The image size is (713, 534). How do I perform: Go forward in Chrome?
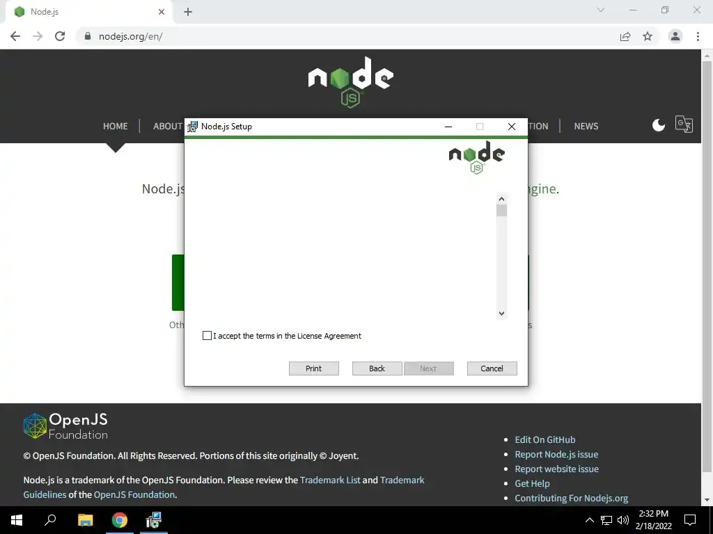(x=38, y=36)
